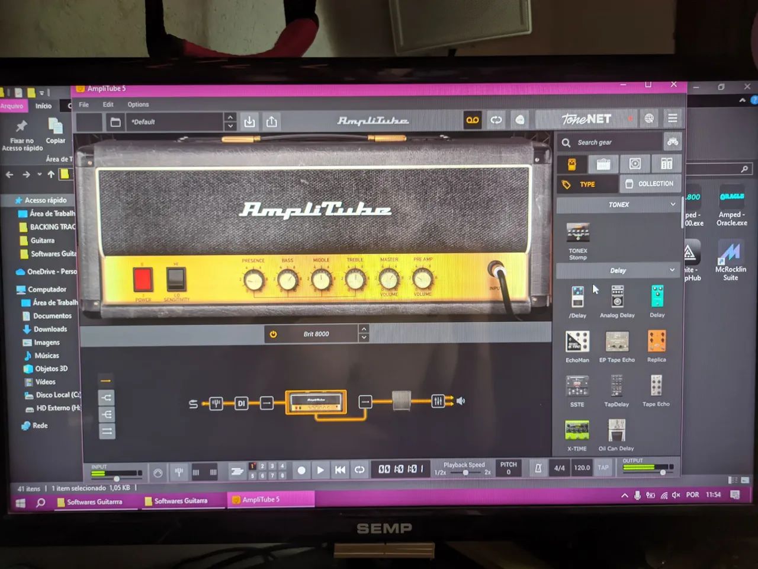Open the Options menu
Viewport: 758px width, 569px height.
tap(139, 105)
